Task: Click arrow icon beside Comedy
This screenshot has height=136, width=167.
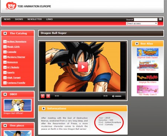Action: pos(5,52)
